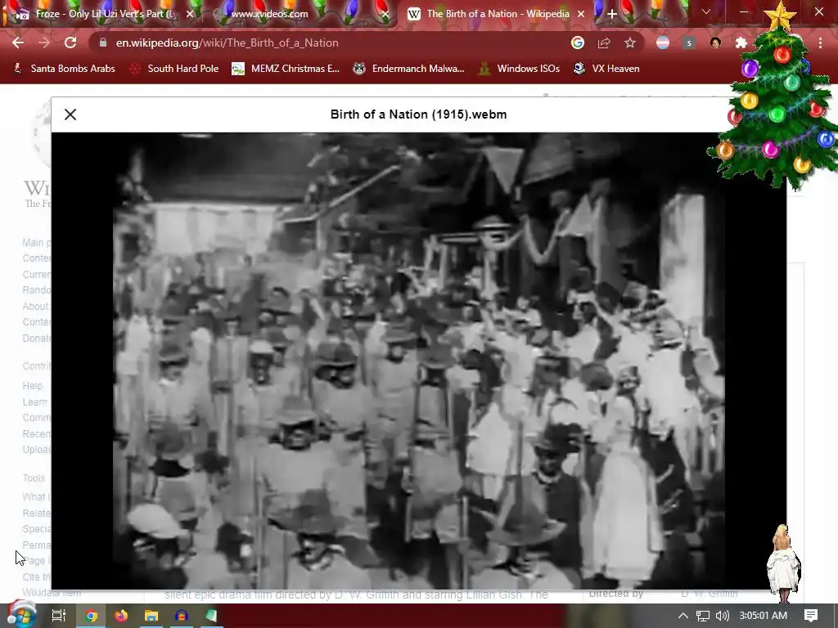This screenshot has height=628, width=838.
Task: Go back to the previous page
Action: point(18,43)
